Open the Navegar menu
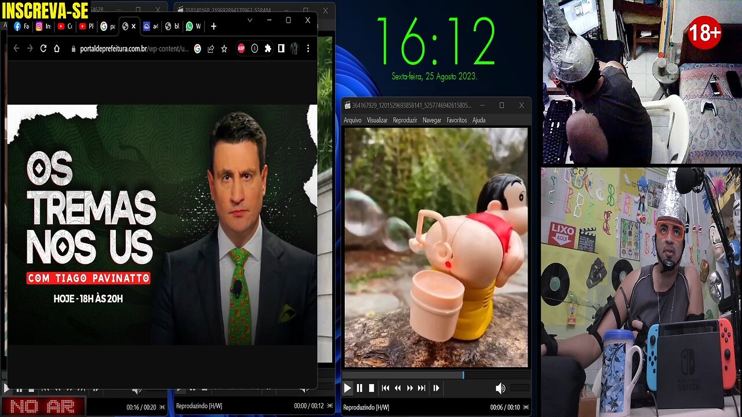The image size is (742, 417). pos(432,120)
